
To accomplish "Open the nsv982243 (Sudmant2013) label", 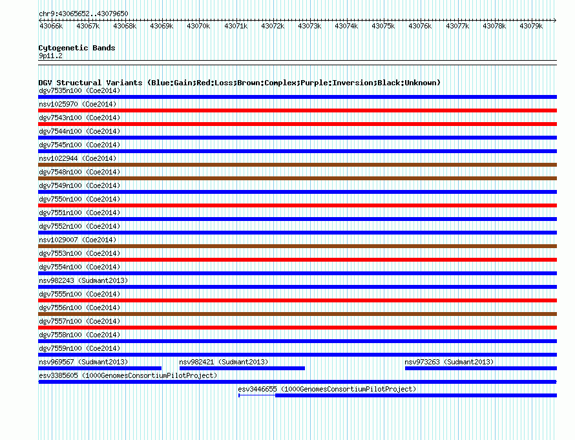I will pos(83,280).
